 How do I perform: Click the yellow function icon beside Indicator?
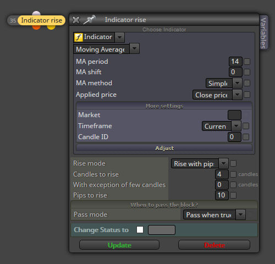pos(78,37)
